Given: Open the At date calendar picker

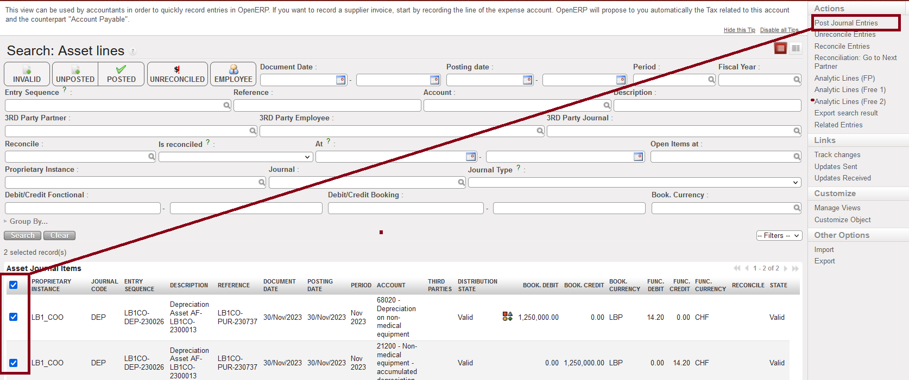Looking at the screenshot, I should [471, 157].
